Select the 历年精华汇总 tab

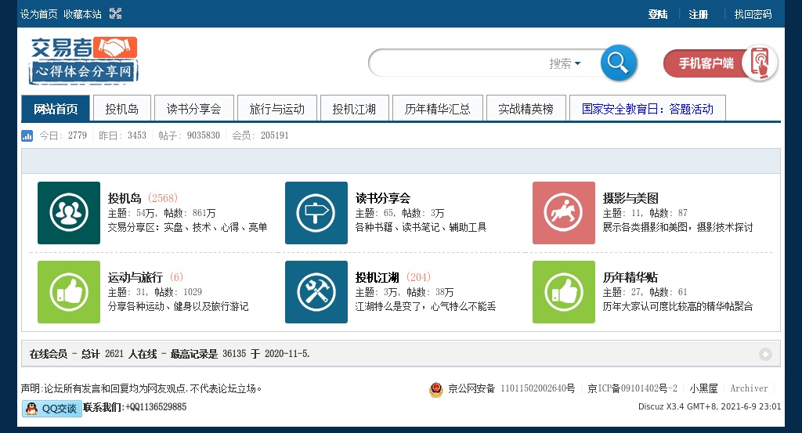point(437,109)
